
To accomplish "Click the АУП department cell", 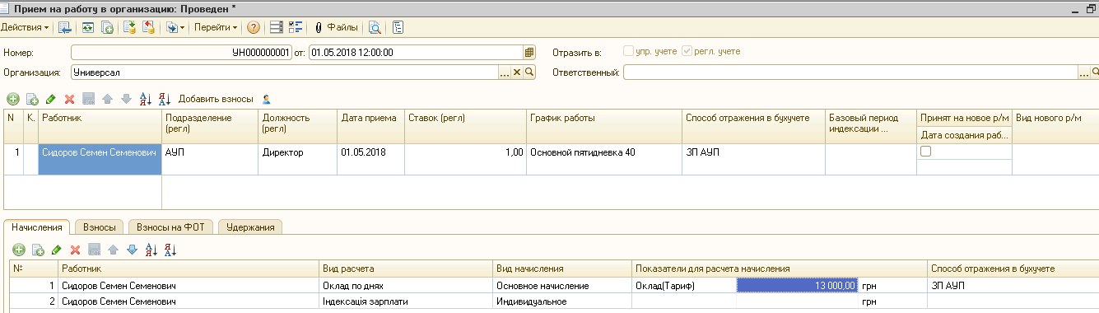I will 210,160.
